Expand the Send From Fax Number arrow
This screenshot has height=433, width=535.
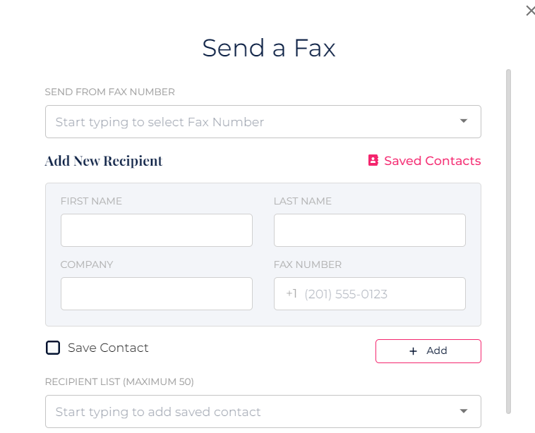(464, 121)
